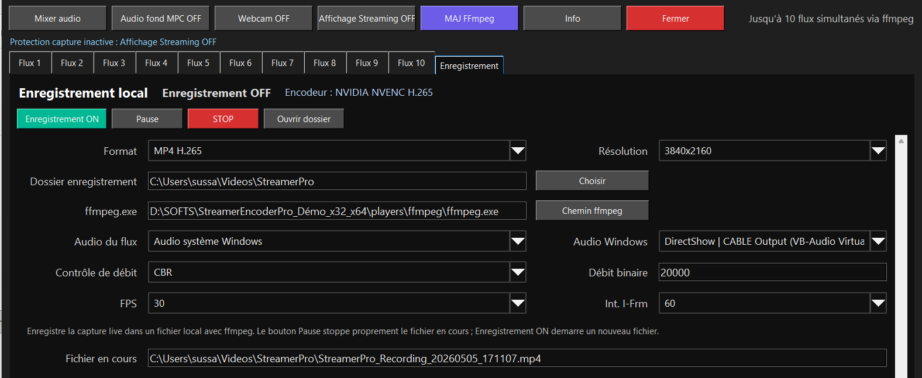Click the scrollbar up arrow

pyautogui.click(x=902, y=141)
